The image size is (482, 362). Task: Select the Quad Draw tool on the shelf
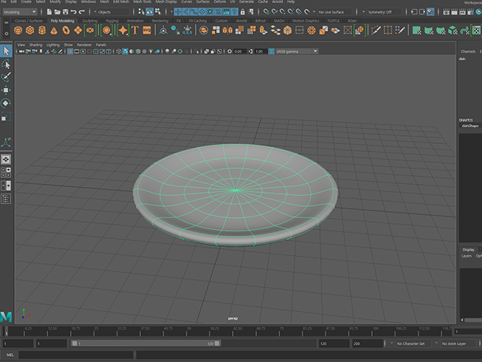tap(400, 30)
